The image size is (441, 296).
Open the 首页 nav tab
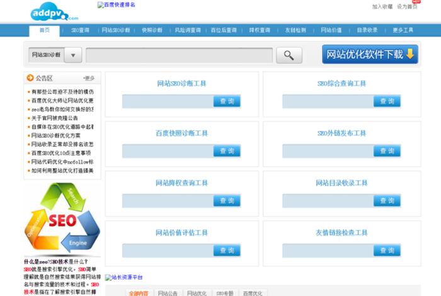[45, 30]
